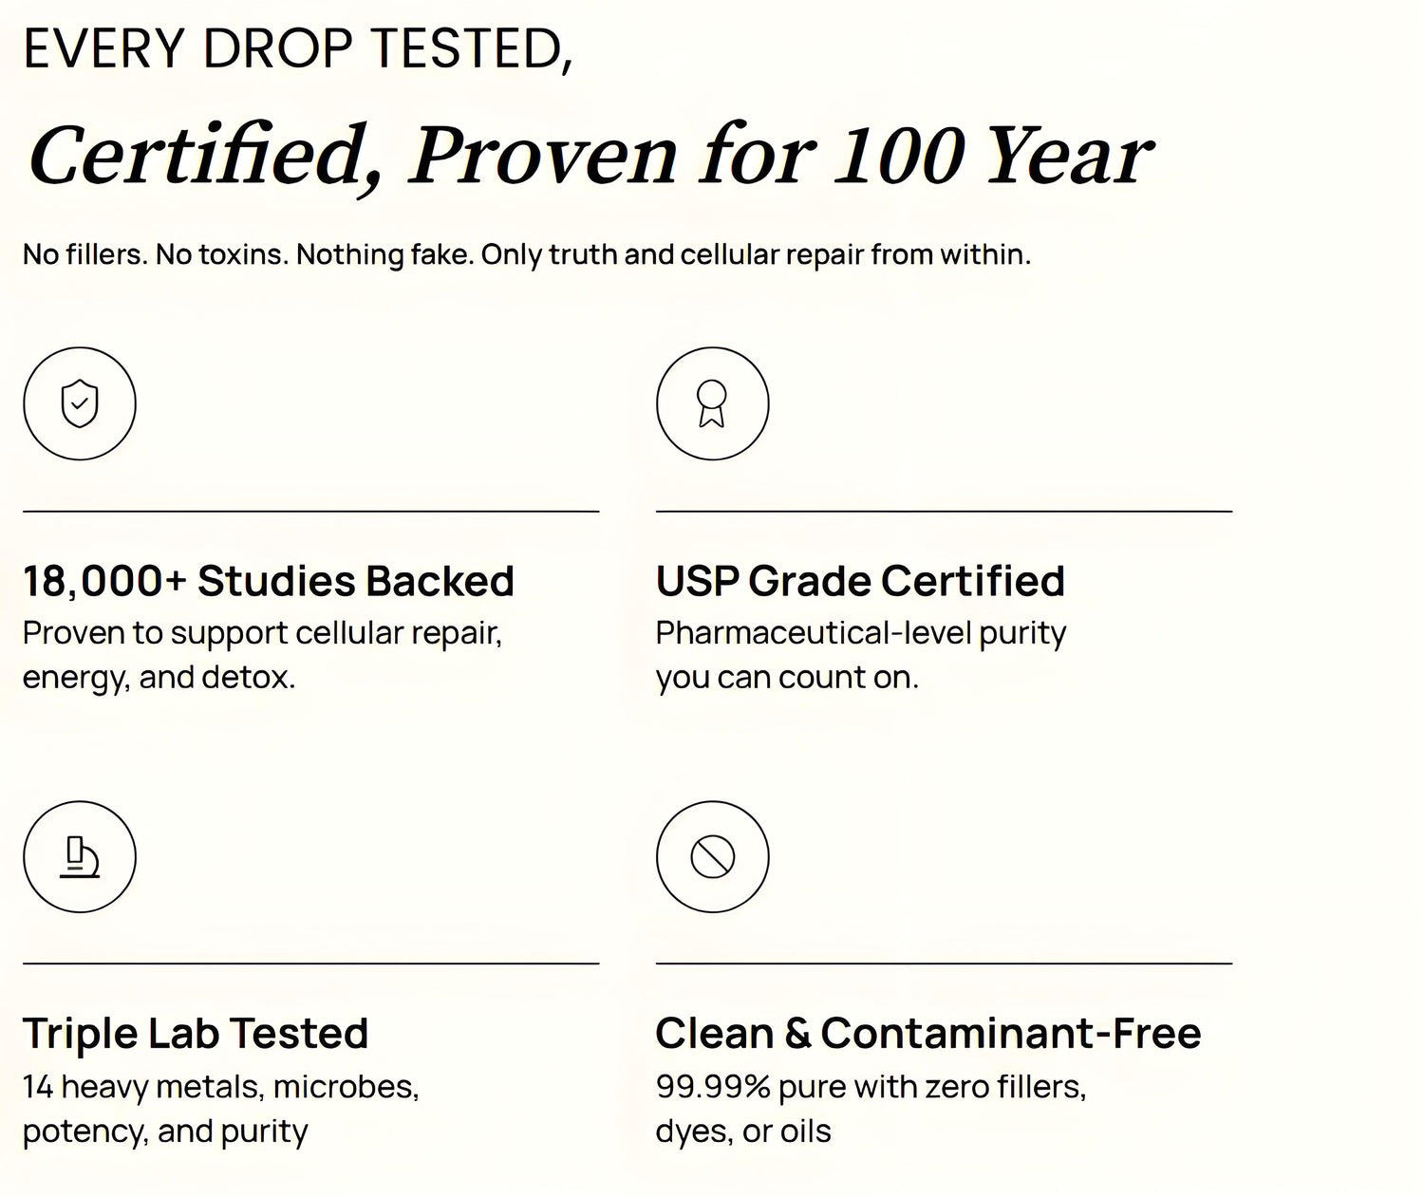Click the shield checkmark icon
The image size is (1424, 1197).
(80, 404)
